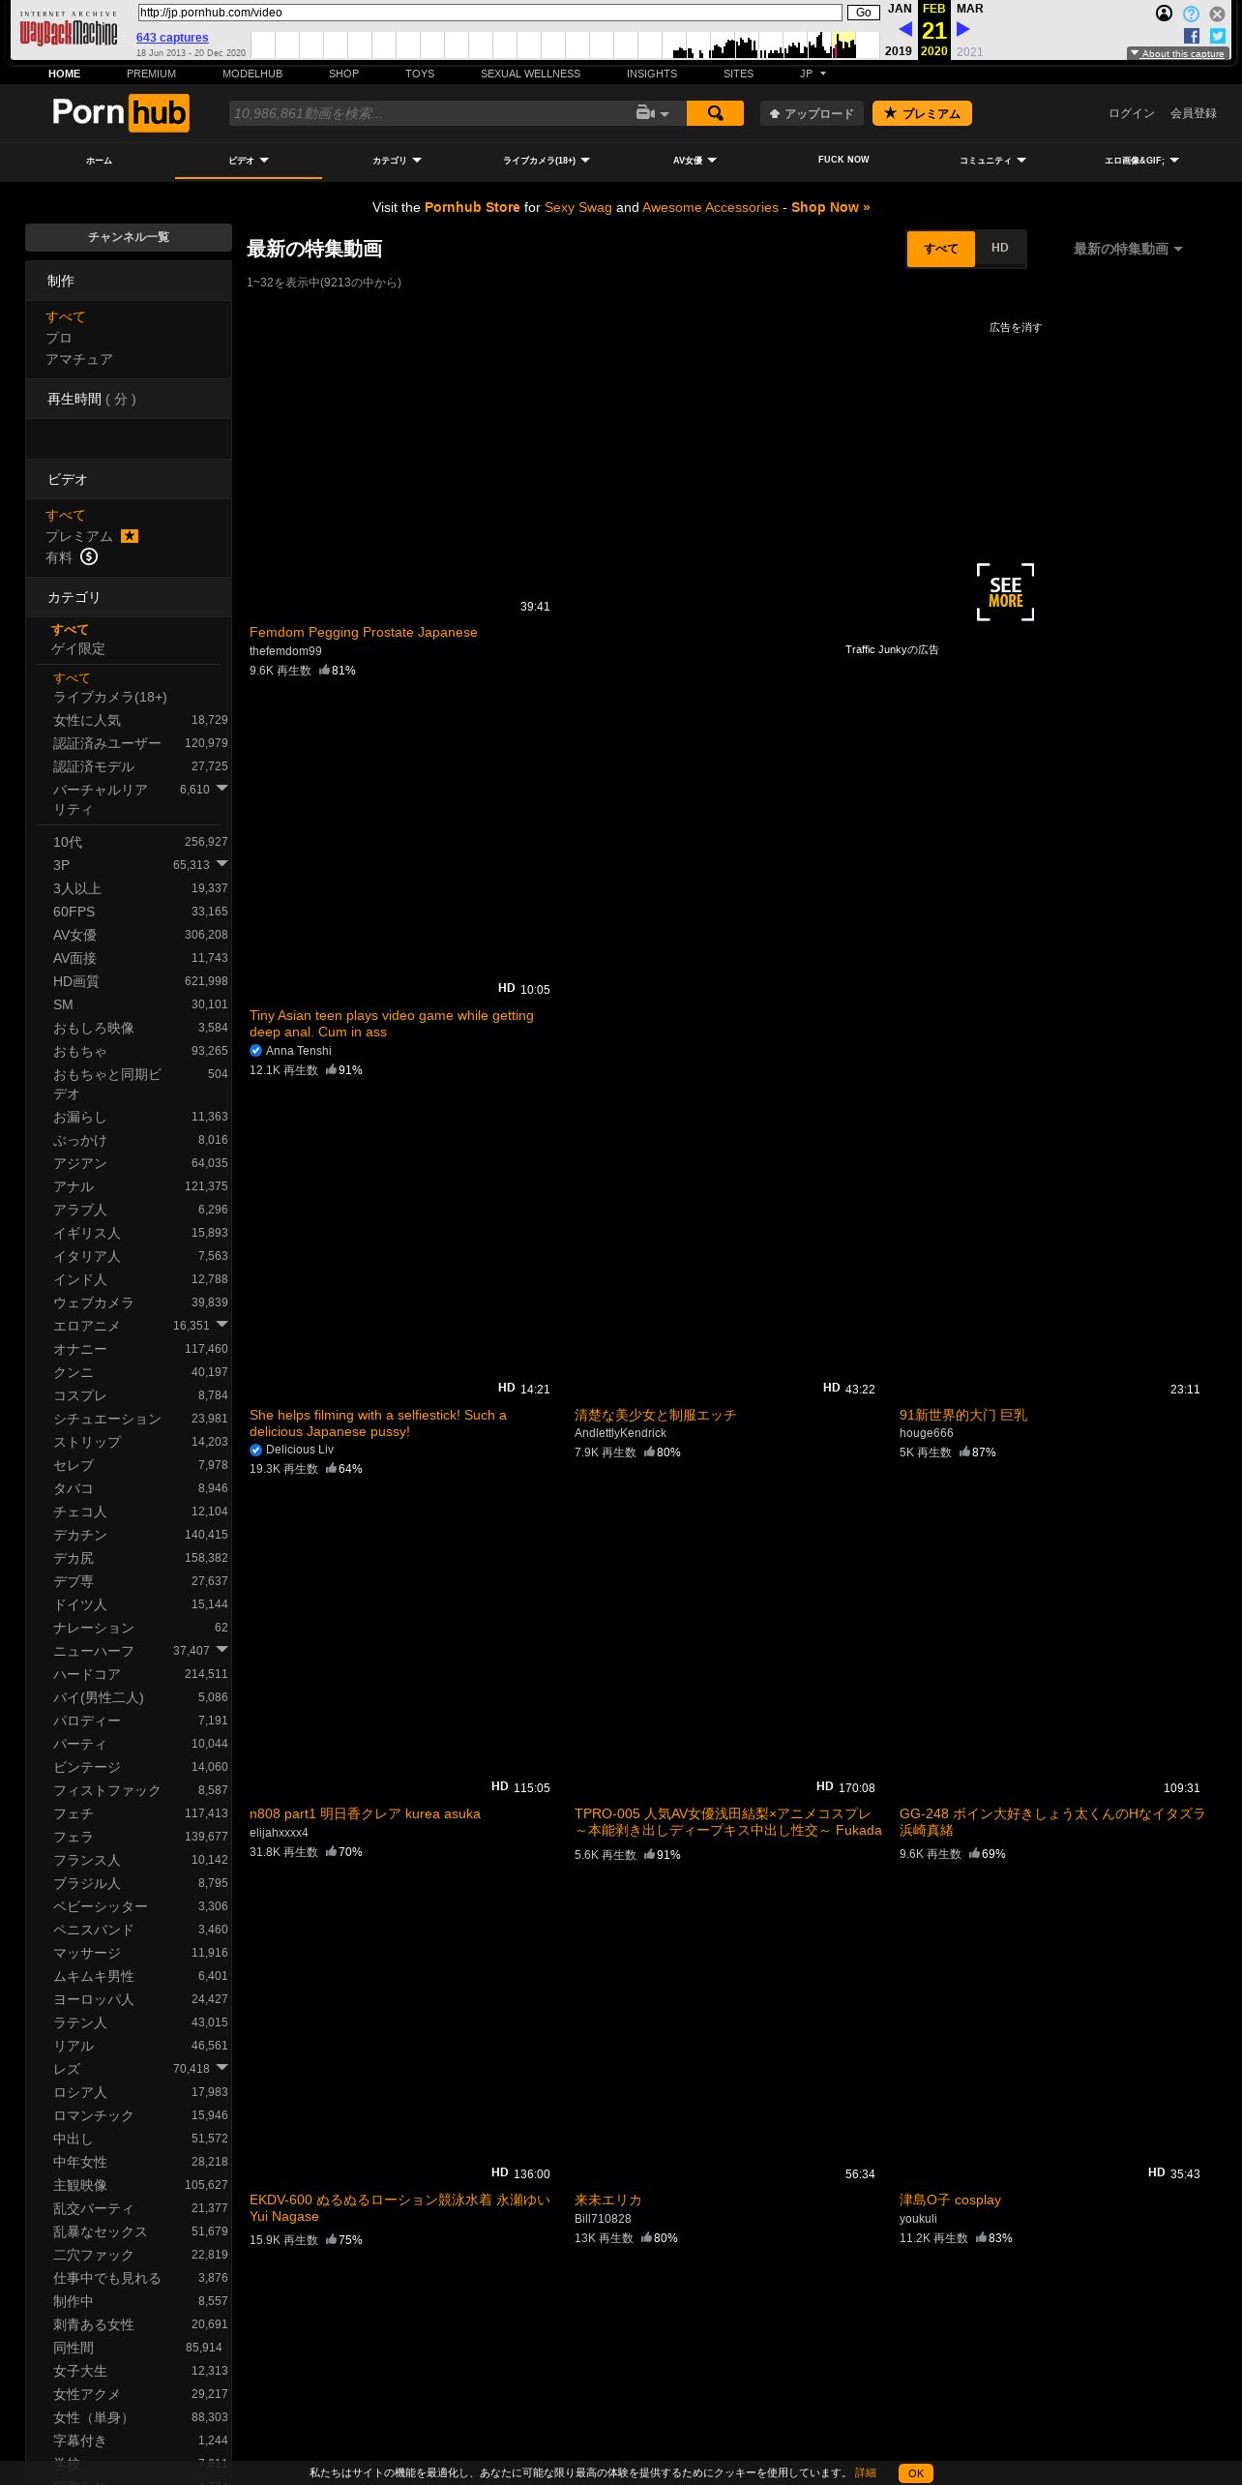The height and width of the screenshot is (2485, 1242).
Task: Select プロ under the 制作 filter
Action: [58, 338]
